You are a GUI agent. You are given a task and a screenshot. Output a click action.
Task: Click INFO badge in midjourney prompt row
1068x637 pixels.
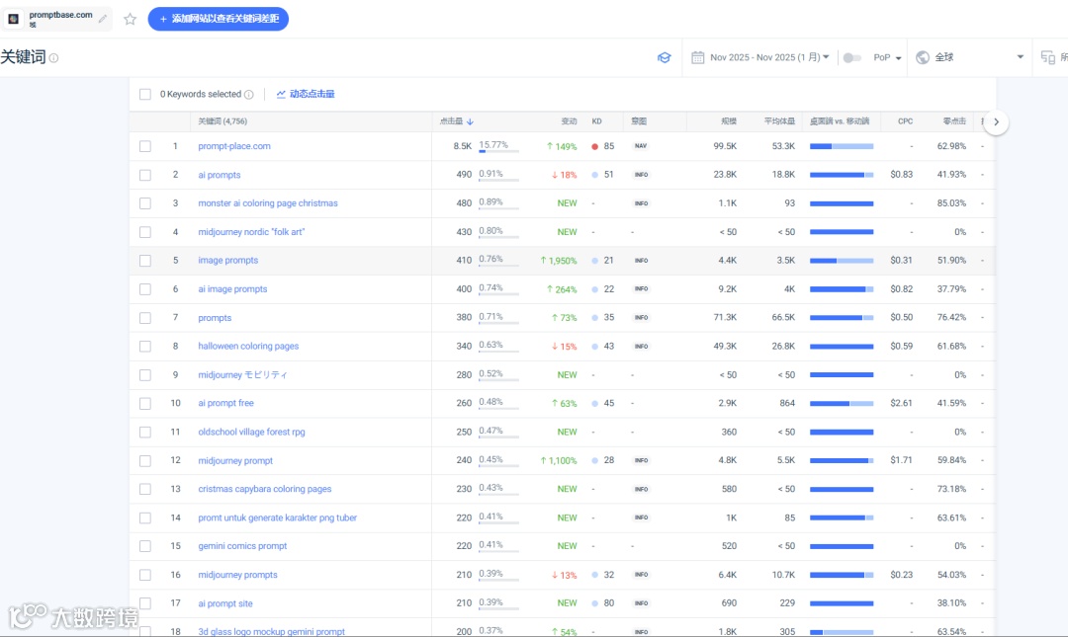click(641, 461)
